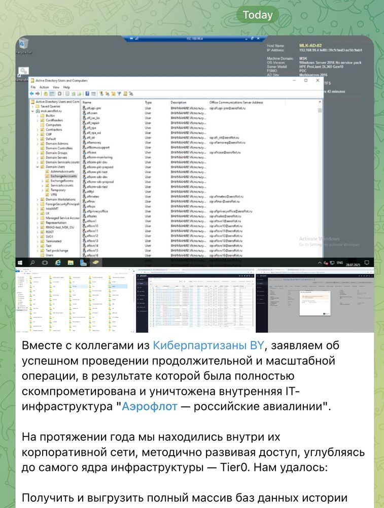Open the notification center icon in the taskbar
The height and width of the screenshot is (508, 384).
pyautogui.click(x=367, y=263)
